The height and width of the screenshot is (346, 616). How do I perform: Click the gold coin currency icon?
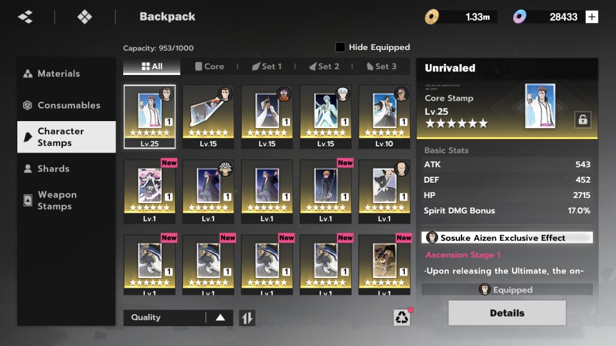coord(432,17)
